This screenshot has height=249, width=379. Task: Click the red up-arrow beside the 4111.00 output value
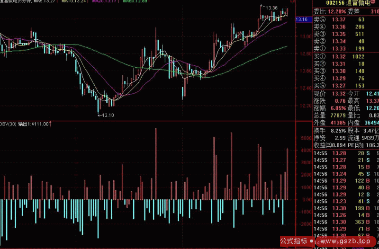coord(51,124)
